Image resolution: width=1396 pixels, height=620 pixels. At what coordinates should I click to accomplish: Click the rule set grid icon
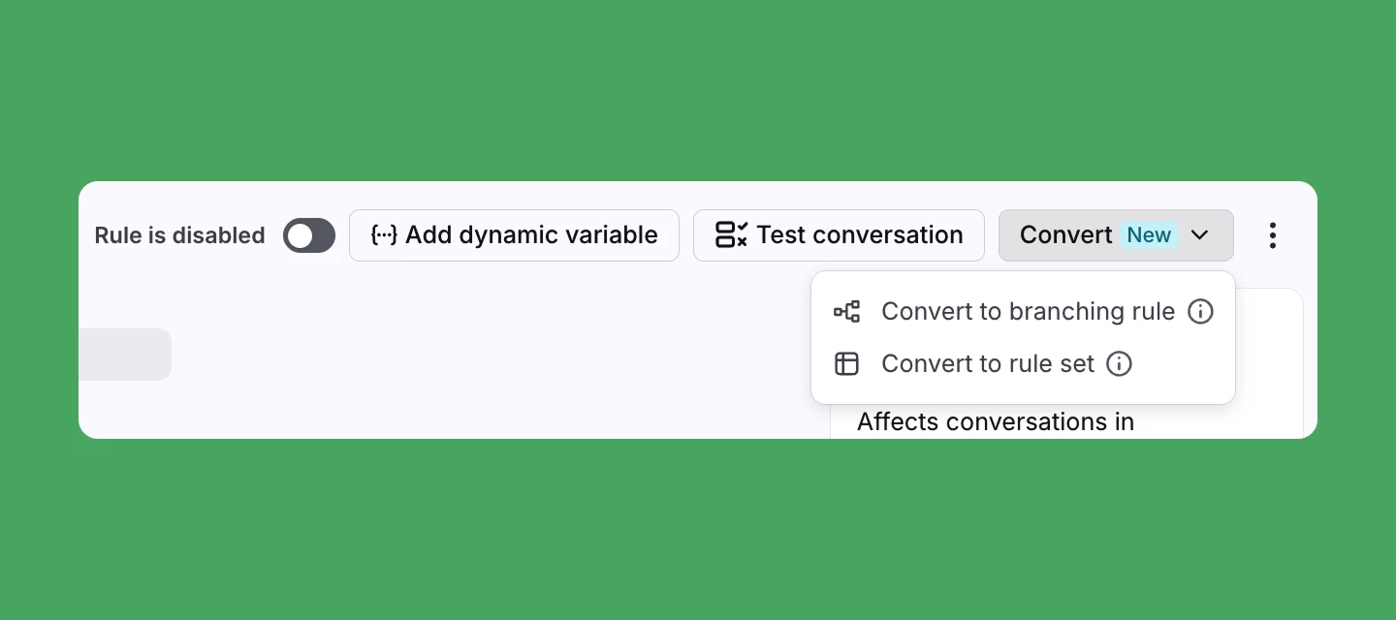tap(847, 363)
